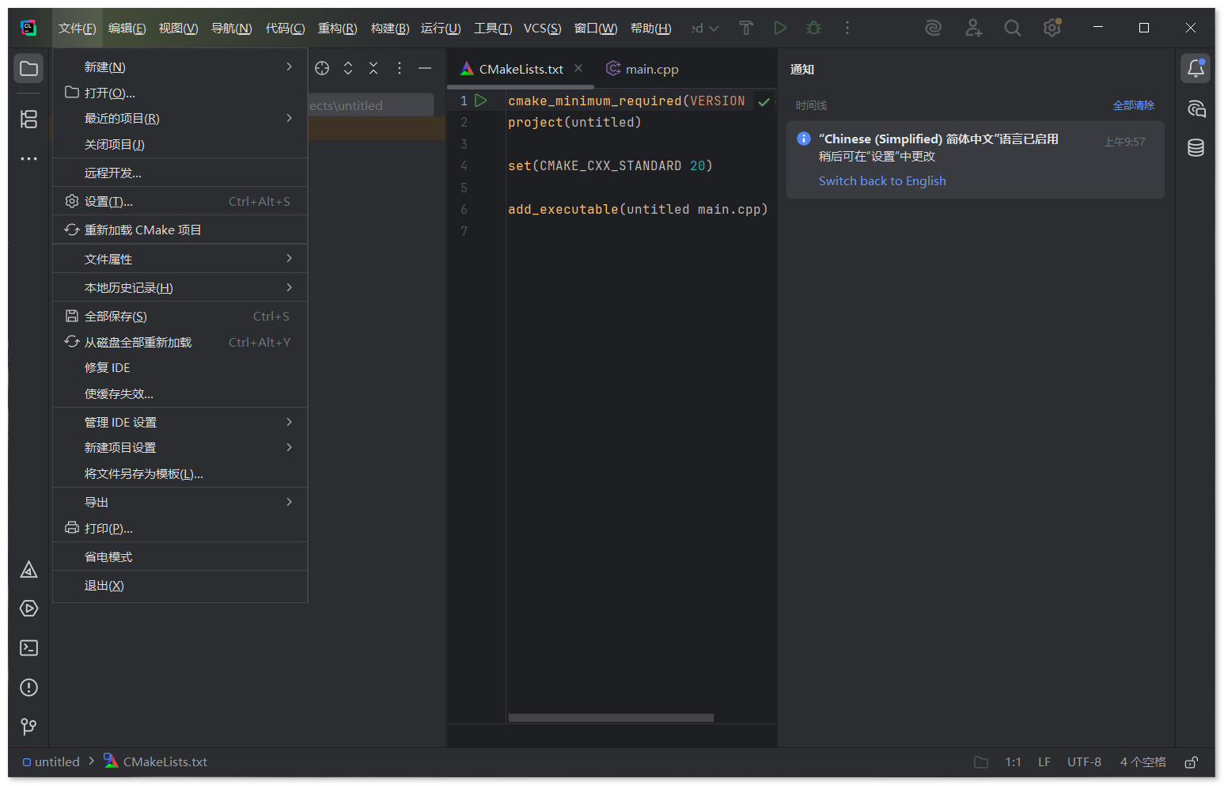The height and width of the screenshot is (786, 1224).
Task: Switch to the main.cpp tab
Action: pyautogui.click(x=642, y=70)
